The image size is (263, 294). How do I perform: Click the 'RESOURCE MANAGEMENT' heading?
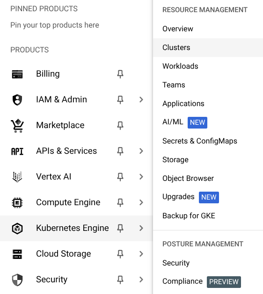205,10
